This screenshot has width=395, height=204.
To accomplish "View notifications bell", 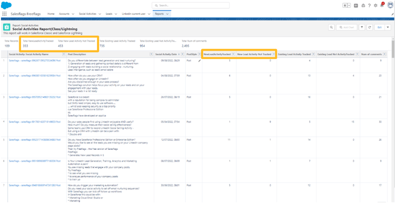I will coord(382,5).
